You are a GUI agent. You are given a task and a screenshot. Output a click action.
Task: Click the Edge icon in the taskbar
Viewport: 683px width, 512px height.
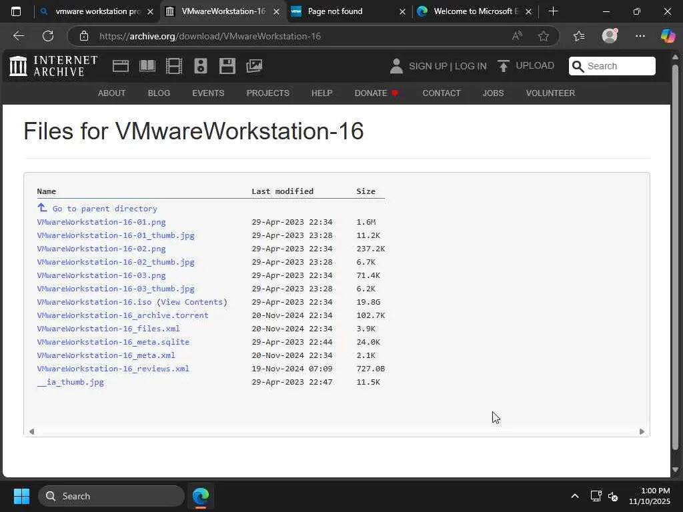201,496
